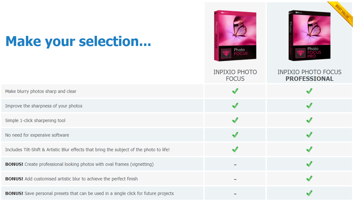Click the Photo Focus dash for personal presets bonus
This screenshot has width=353, height=201.
pyautogui.click(x=235, y=194)
